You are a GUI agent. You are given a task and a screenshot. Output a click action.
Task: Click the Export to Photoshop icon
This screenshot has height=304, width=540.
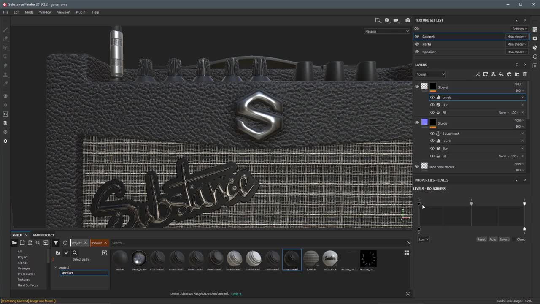[5, 114]
